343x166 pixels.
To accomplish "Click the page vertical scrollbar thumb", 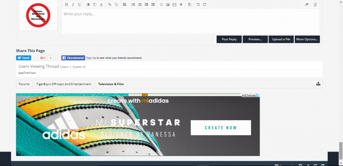I will click(x=341, y=151).
